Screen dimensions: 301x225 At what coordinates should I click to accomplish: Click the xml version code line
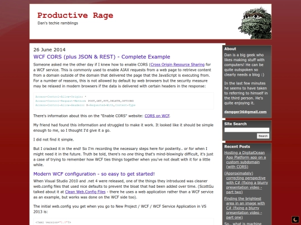(53, 223)
